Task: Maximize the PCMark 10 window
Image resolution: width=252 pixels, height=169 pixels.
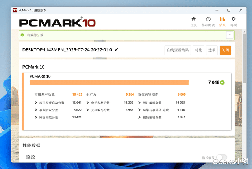Action: (228, 10)
